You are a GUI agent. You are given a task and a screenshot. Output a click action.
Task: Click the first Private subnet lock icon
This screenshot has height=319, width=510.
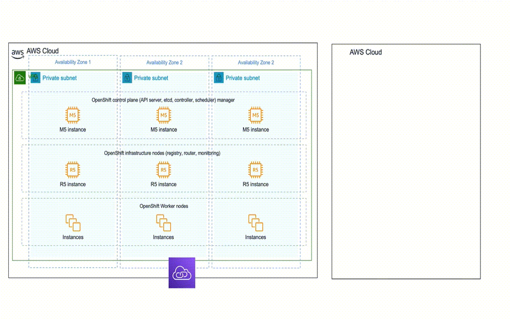point(35,78)
